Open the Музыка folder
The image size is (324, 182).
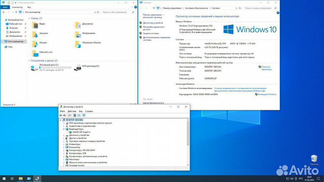click(x=39, y=44)
